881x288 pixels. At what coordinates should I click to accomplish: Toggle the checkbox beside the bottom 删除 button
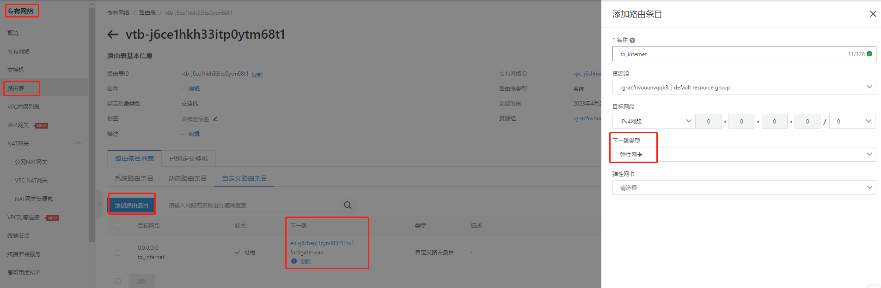(117, 281)
